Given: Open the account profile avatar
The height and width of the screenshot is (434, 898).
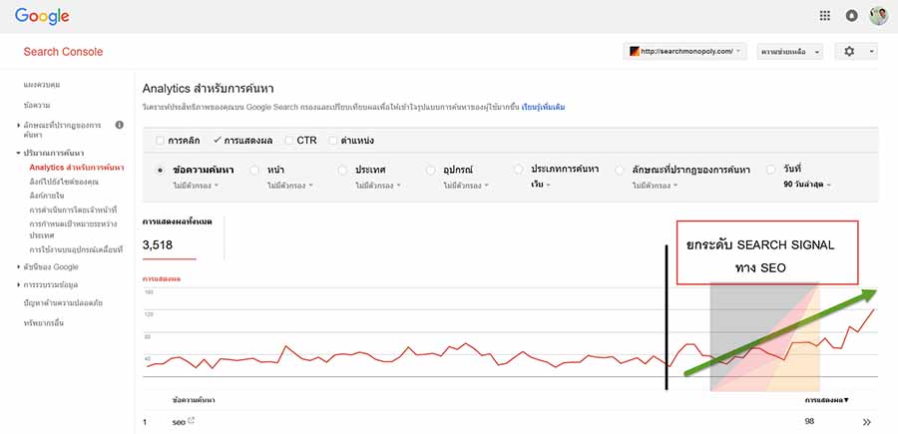Looking at the screenshot, I should [x=878, y=16].
